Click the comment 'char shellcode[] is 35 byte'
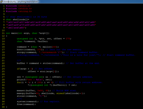Image resolution: width=143 pixels, height=109 pixels. coord(28,17)
